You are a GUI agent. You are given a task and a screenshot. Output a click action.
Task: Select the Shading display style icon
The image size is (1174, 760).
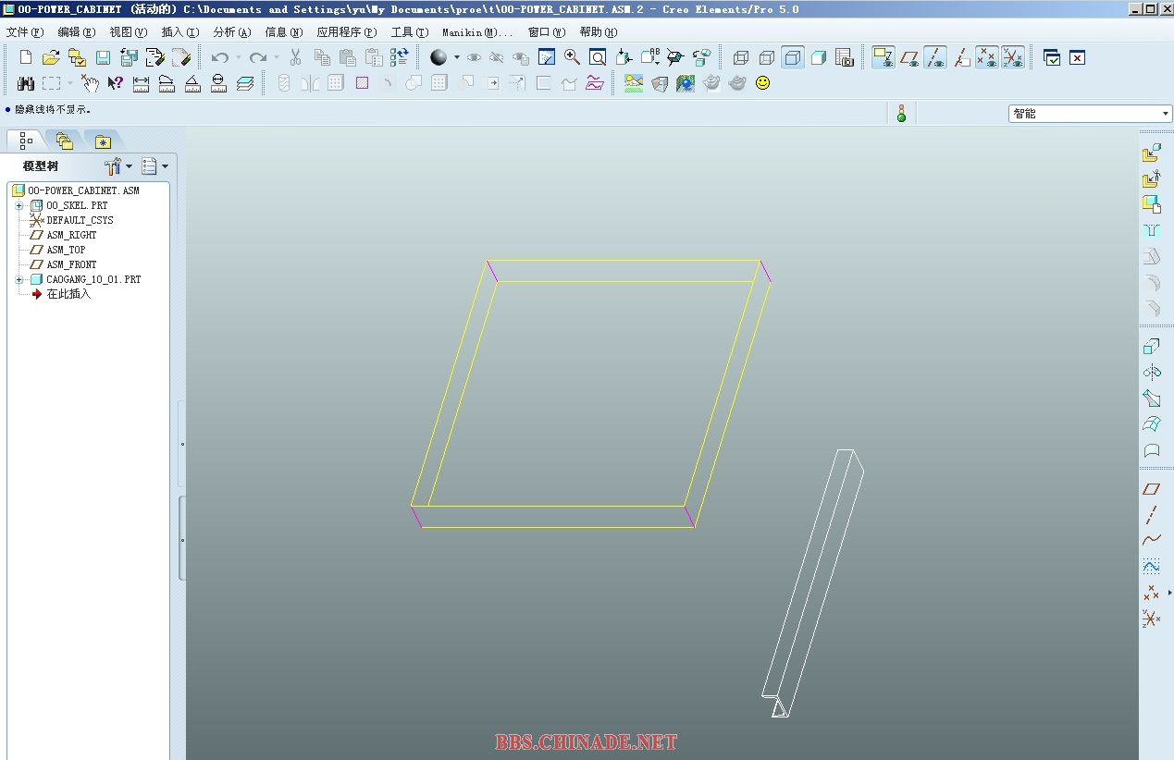(819, 57)
